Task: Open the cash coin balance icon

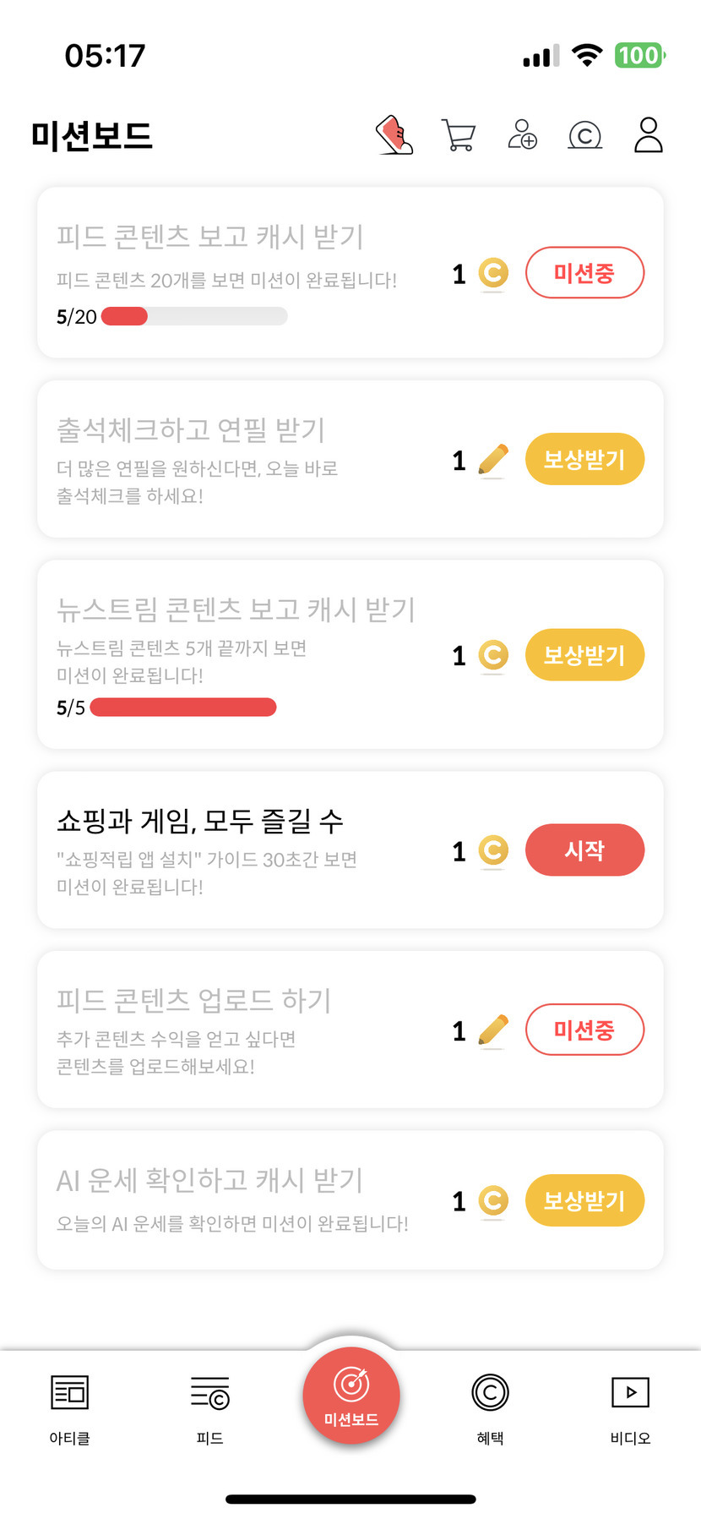Action: tap(584, 135)
